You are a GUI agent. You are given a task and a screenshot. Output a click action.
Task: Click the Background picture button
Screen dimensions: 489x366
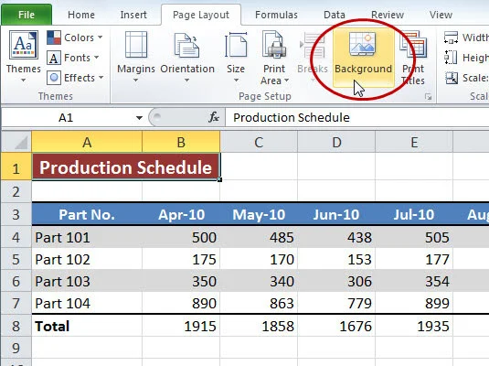pyautogui.click(x=363, y=56)
